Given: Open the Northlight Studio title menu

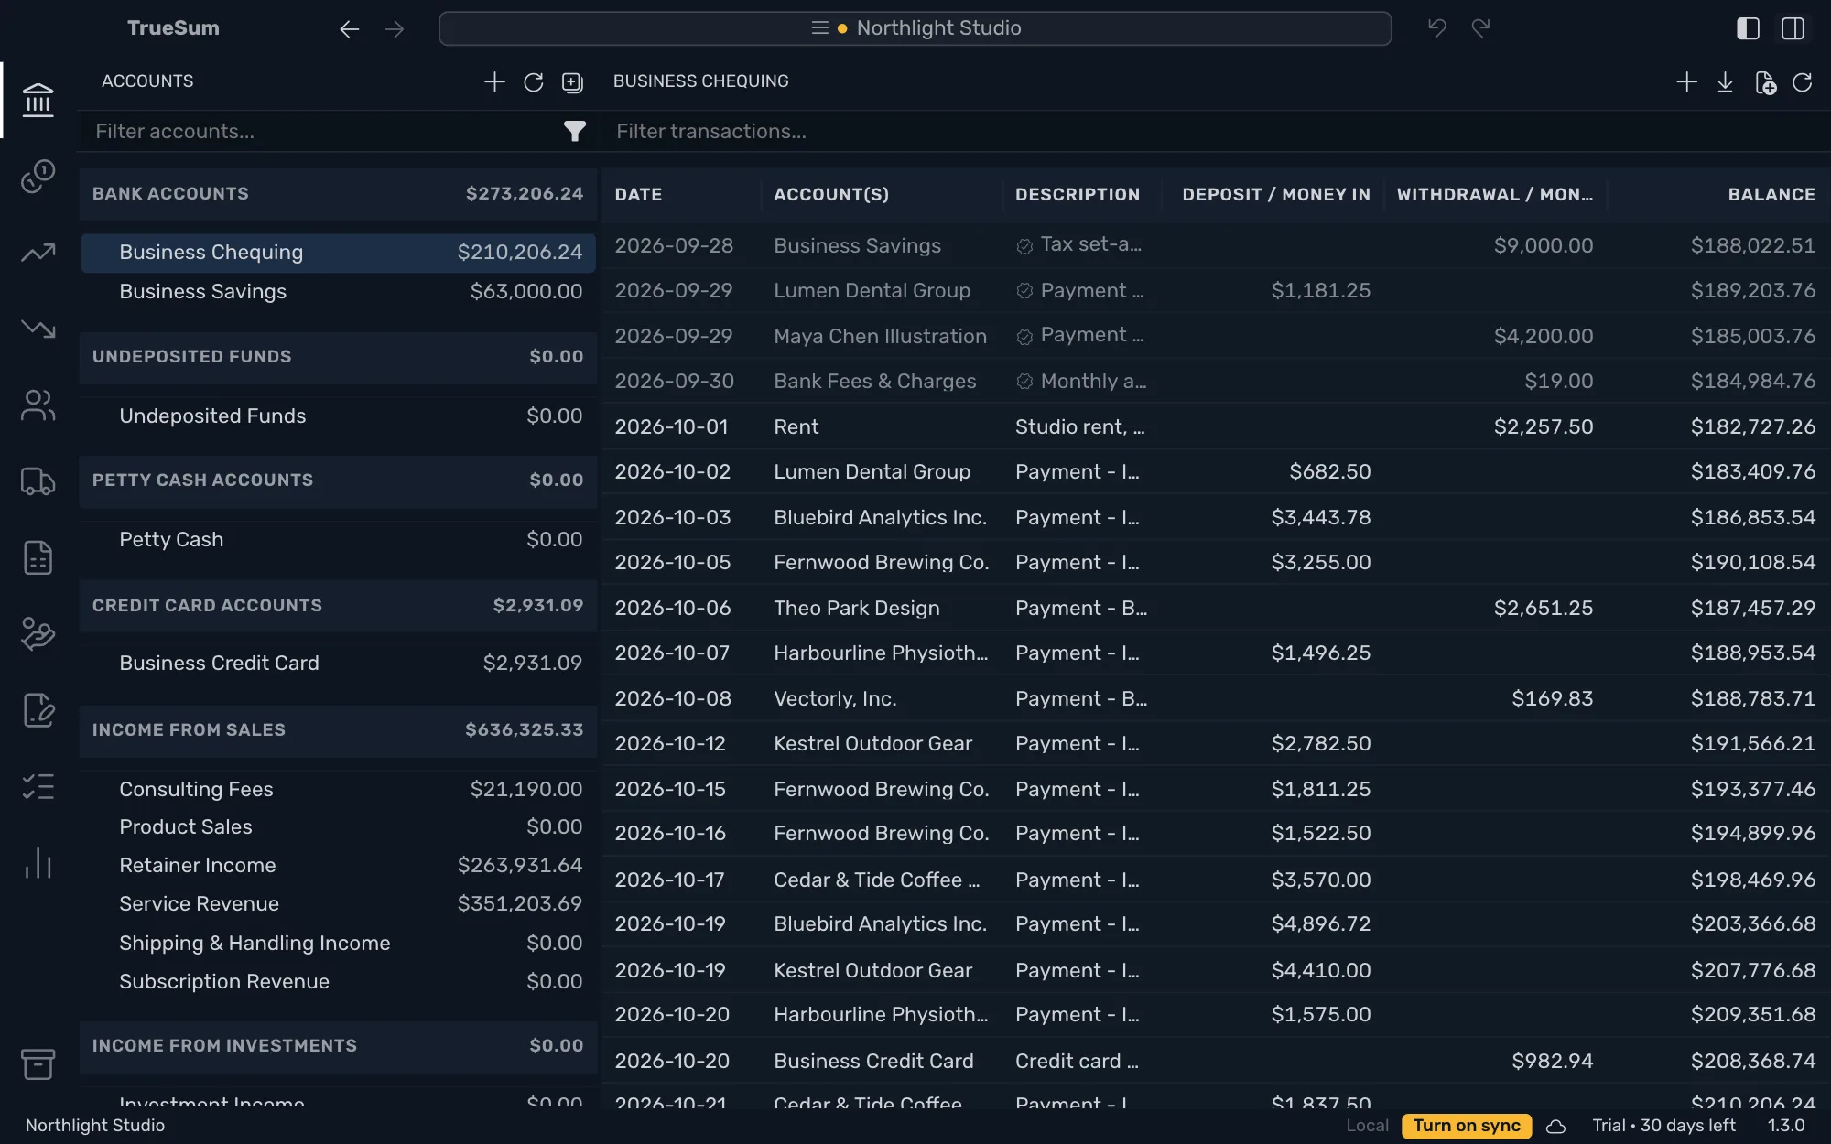Looking at the screenshot, I should point(915,28).
